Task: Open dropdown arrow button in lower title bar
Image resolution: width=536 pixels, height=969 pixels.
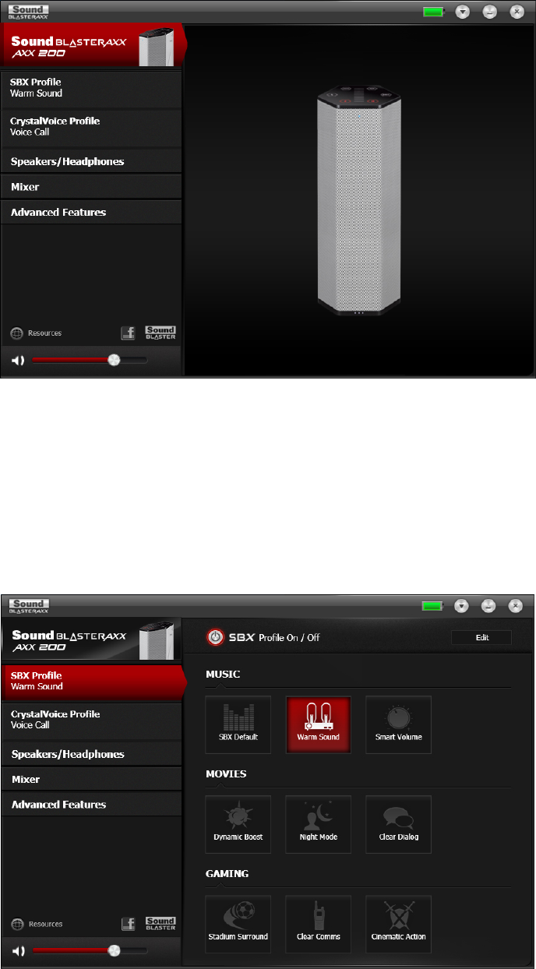Action: (462, 605)
